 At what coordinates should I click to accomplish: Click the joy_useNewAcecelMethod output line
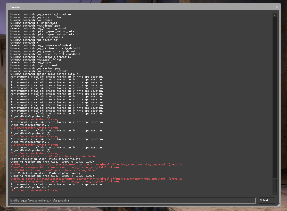point(40,46)
